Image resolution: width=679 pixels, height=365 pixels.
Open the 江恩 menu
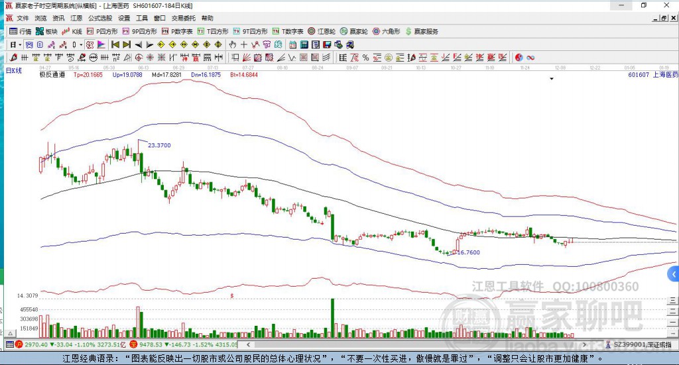click(76, 18)
